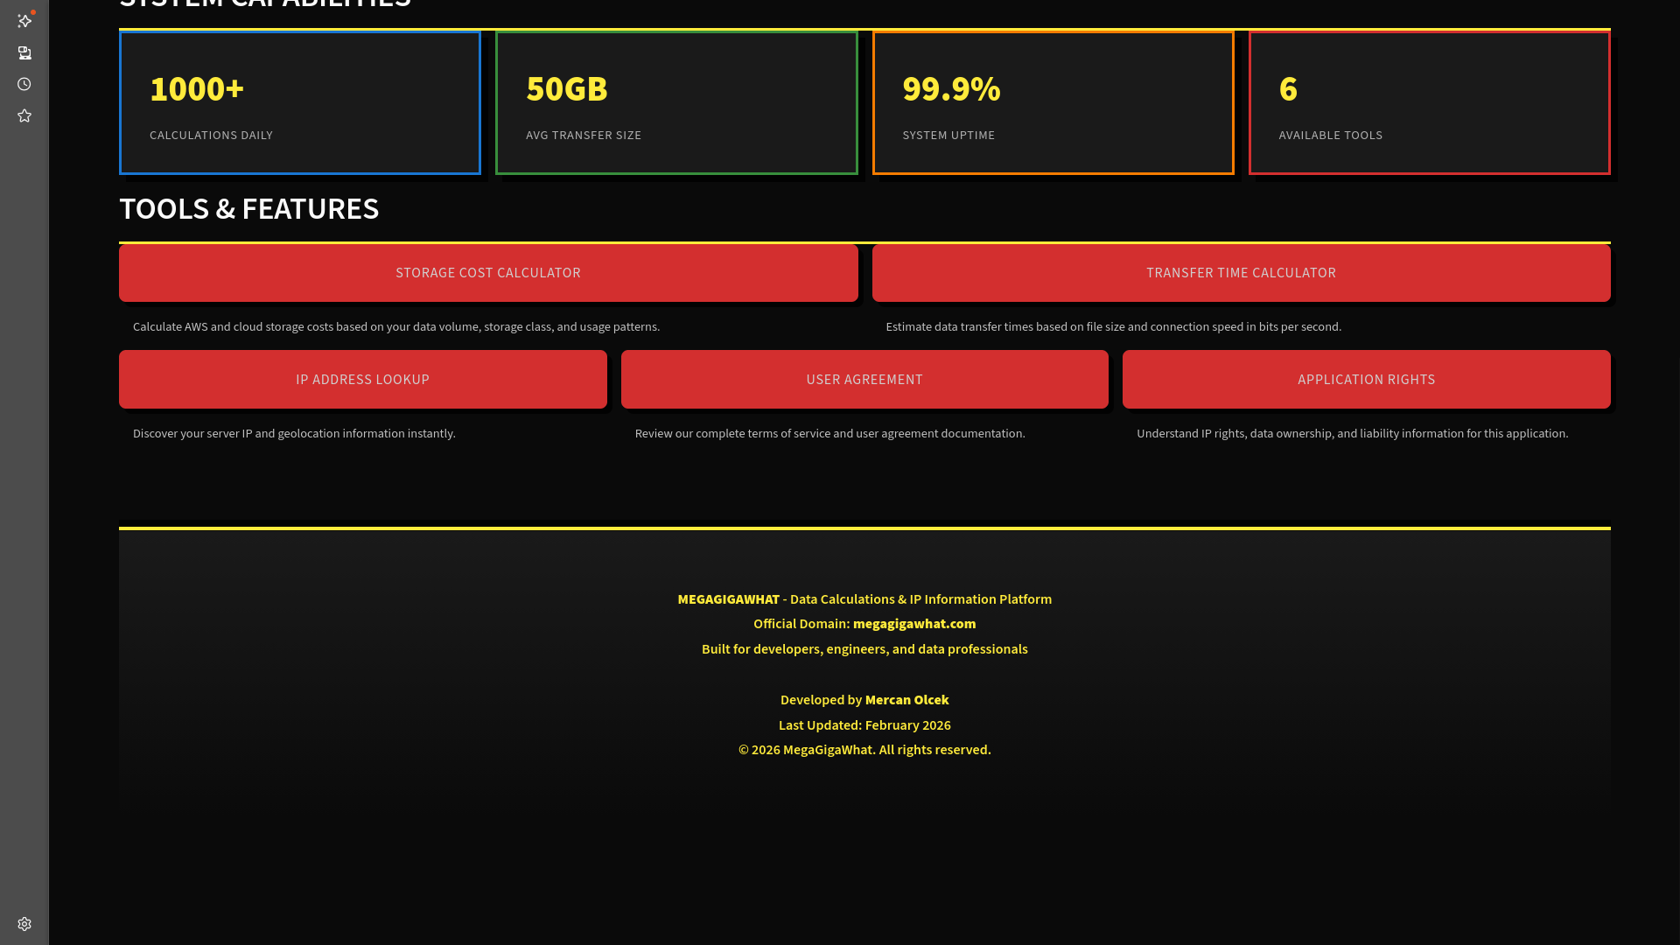Image resolution: width=1680 pixels, height=945 pixels.
Task: Click the notification dot on the sparkle icon
Action: 32,12
